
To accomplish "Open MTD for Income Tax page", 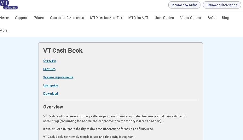I will tap(106, 18).
